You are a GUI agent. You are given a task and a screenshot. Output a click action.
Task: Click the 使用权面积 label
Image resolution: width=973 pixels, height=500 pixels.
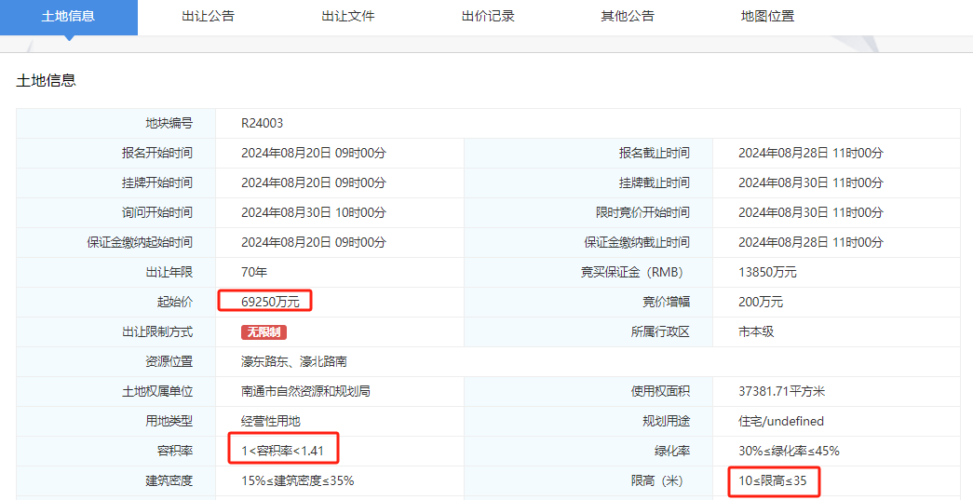660,391
